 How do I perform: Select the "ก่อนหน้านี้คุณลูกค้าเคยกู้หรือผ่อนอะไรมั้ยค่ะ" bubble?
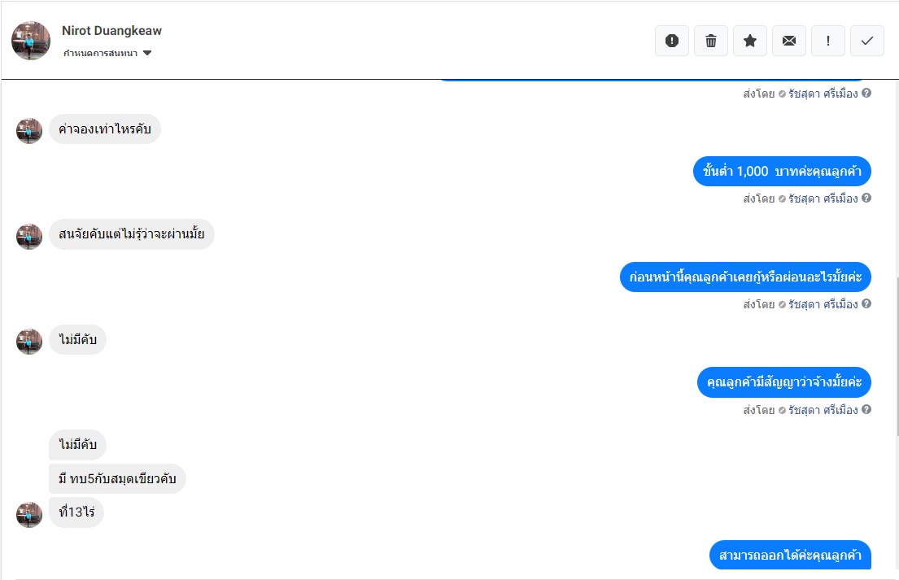(x=745, y=277)
